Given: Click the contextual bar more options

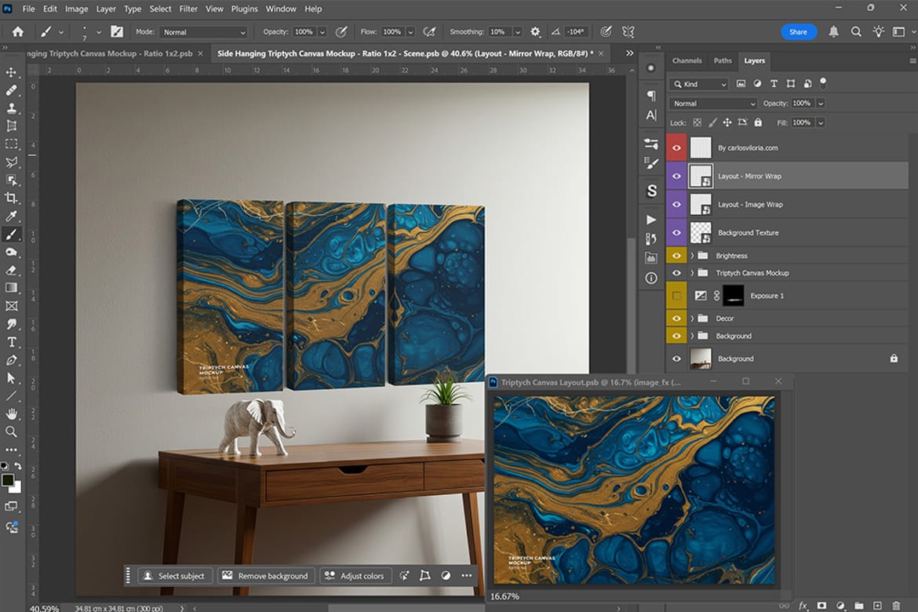Looking at the screenshot, I should tap(467, 576).
